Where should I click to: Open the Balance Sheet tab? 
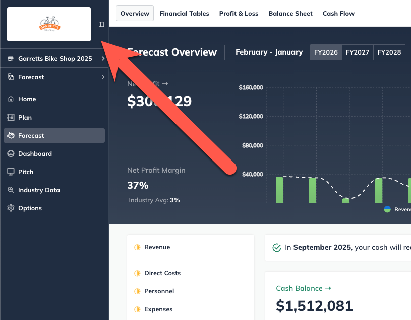pos(290,14)
